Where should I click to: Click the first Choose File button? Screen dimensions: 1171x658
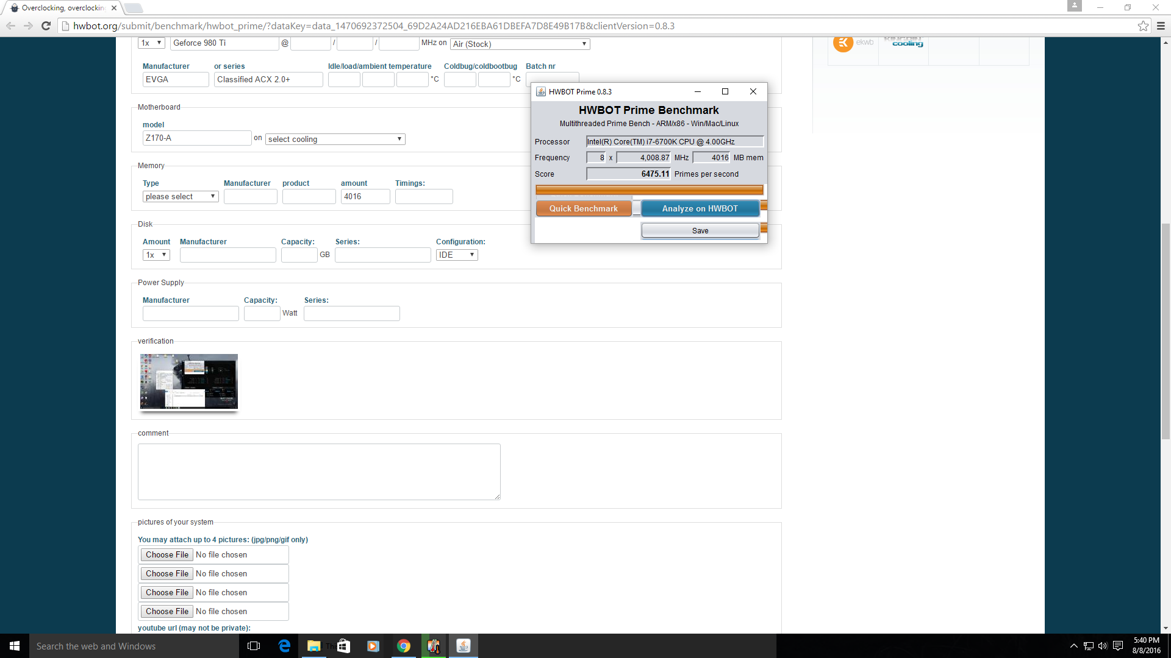click(167, 554)
